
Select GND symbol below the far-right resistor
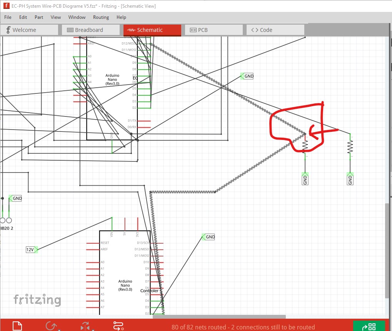coord(350,179)
